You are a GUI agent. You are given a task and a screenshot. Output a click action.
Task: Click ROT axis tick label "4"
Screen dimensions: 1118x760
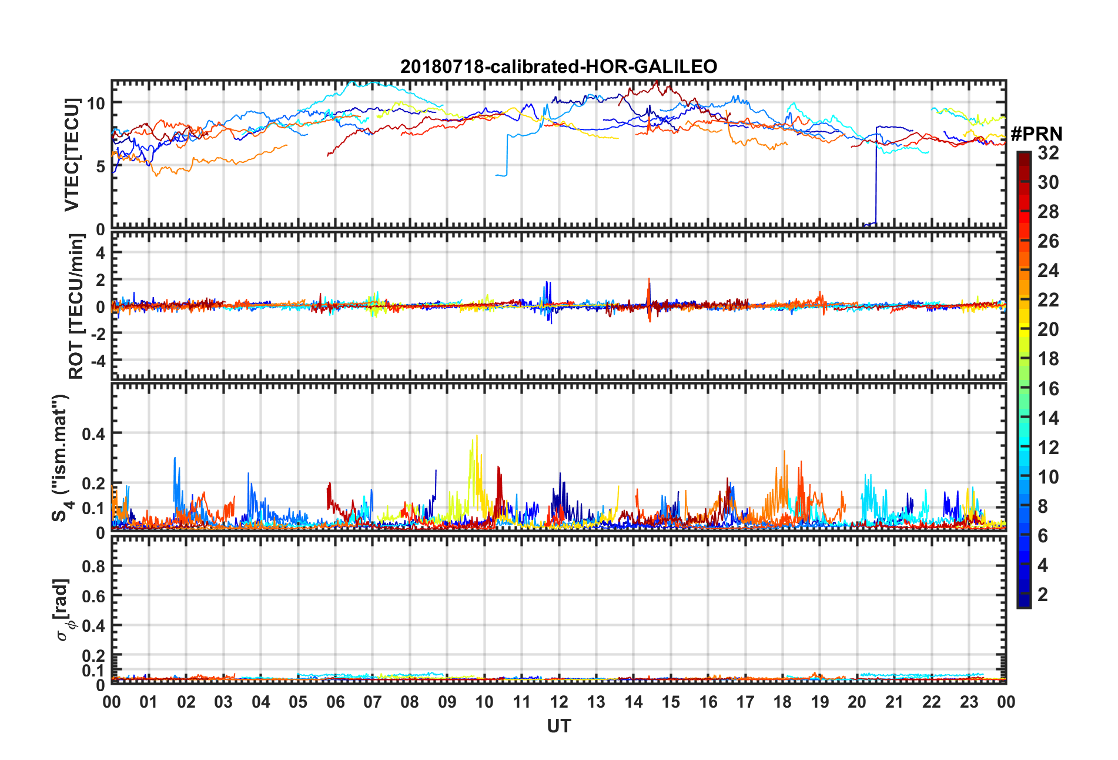101,253
